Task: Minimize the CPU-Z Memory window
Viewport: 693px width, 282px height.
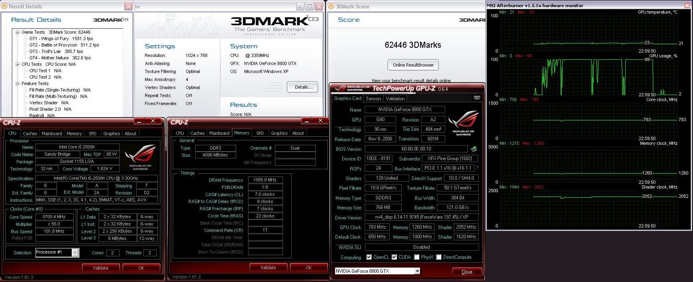Action: [x=307, y=121]
